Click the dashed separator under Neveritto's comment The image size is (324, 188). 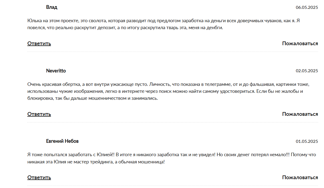click(x=173, y=122)
